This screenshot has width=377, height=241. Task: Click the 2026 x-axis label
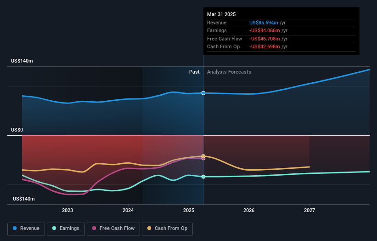pos(249,211)
